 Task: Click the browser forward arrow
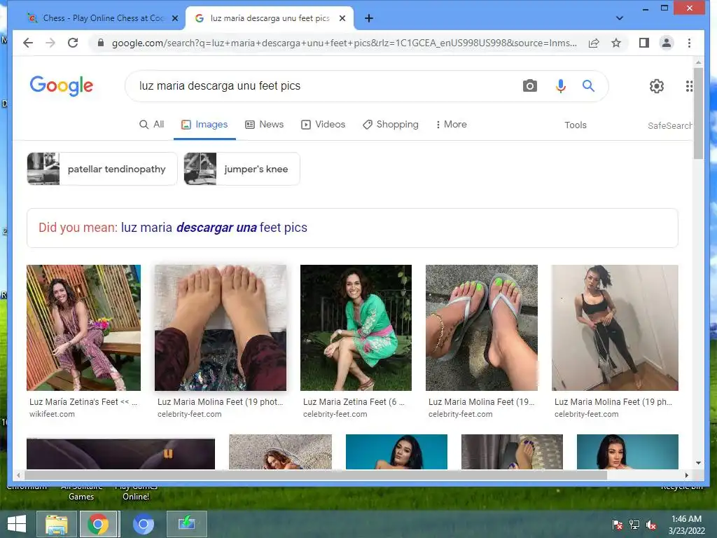click(x=50, y=43)
